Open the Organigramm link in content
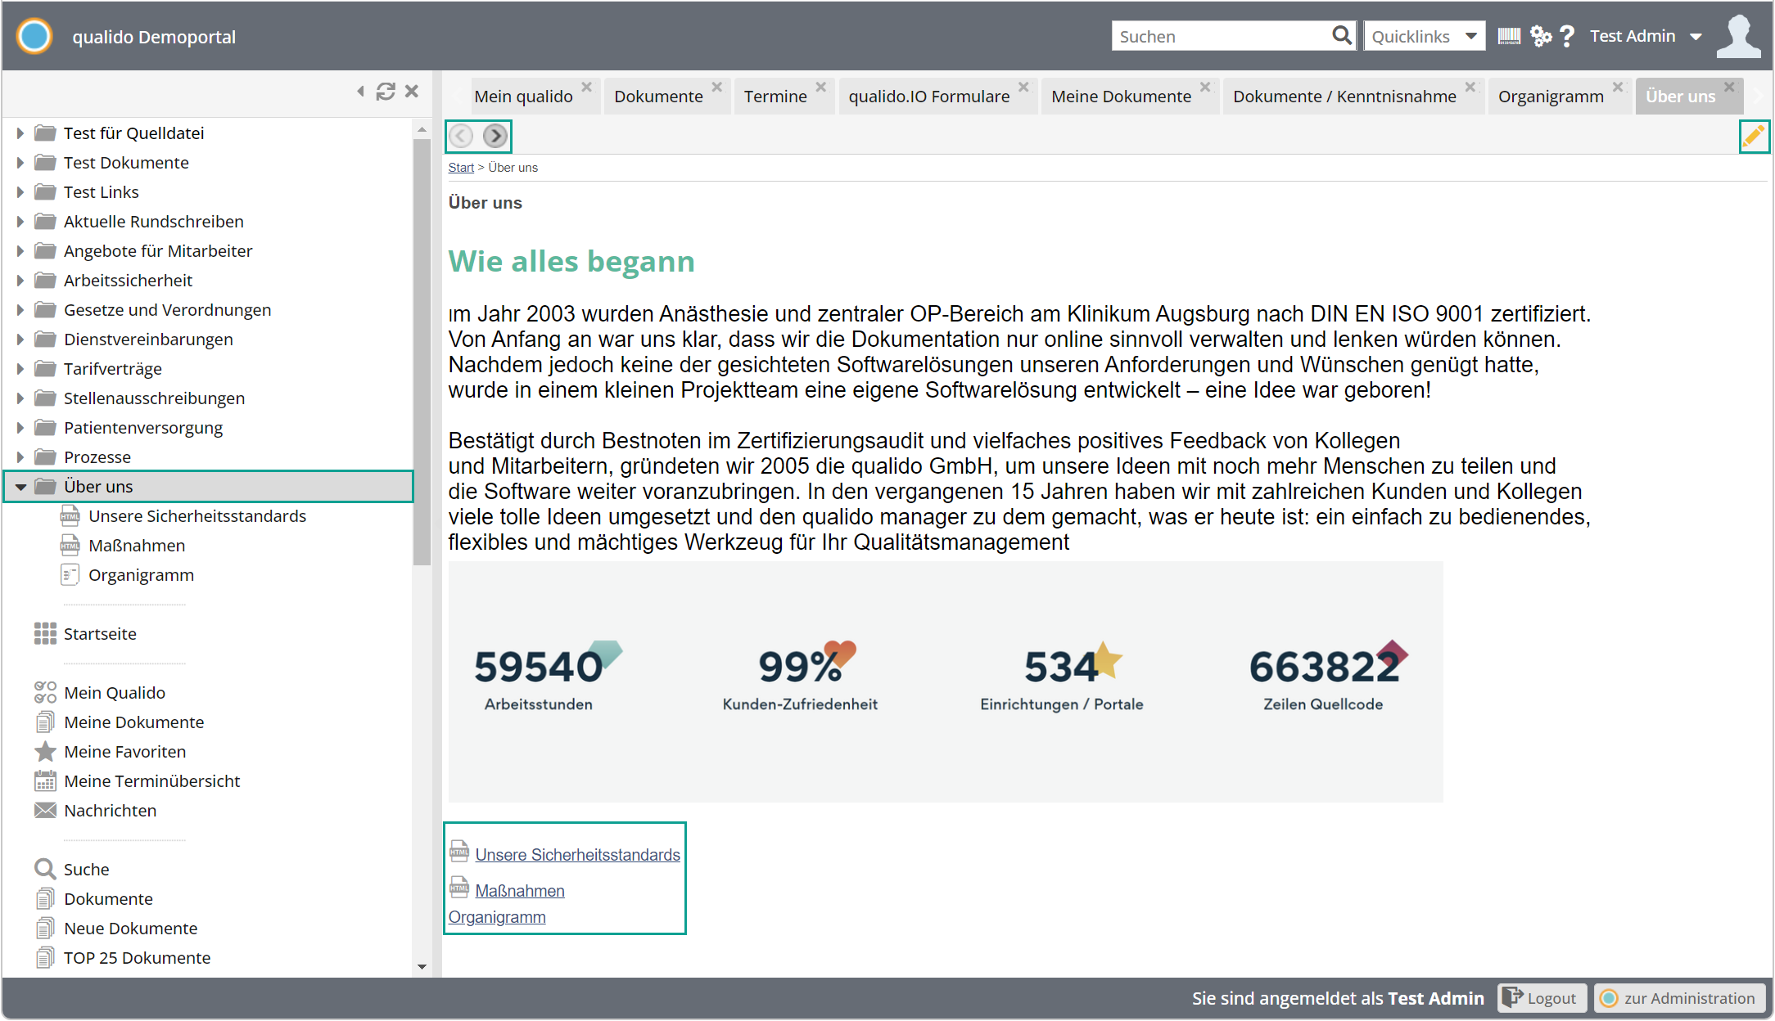Image resolution: width=1775 pixels, height=1021 pixels. [x=497, y=917]
